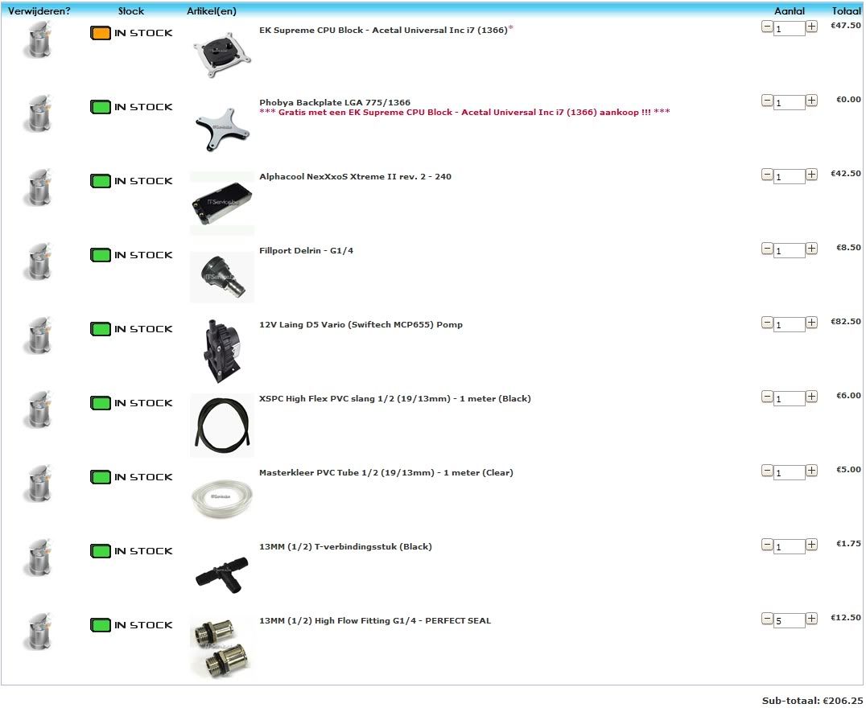The image size is (866, 712).
Task: Delete Masterkleer PVC Tube with trash icon
Action: [38, 483]
